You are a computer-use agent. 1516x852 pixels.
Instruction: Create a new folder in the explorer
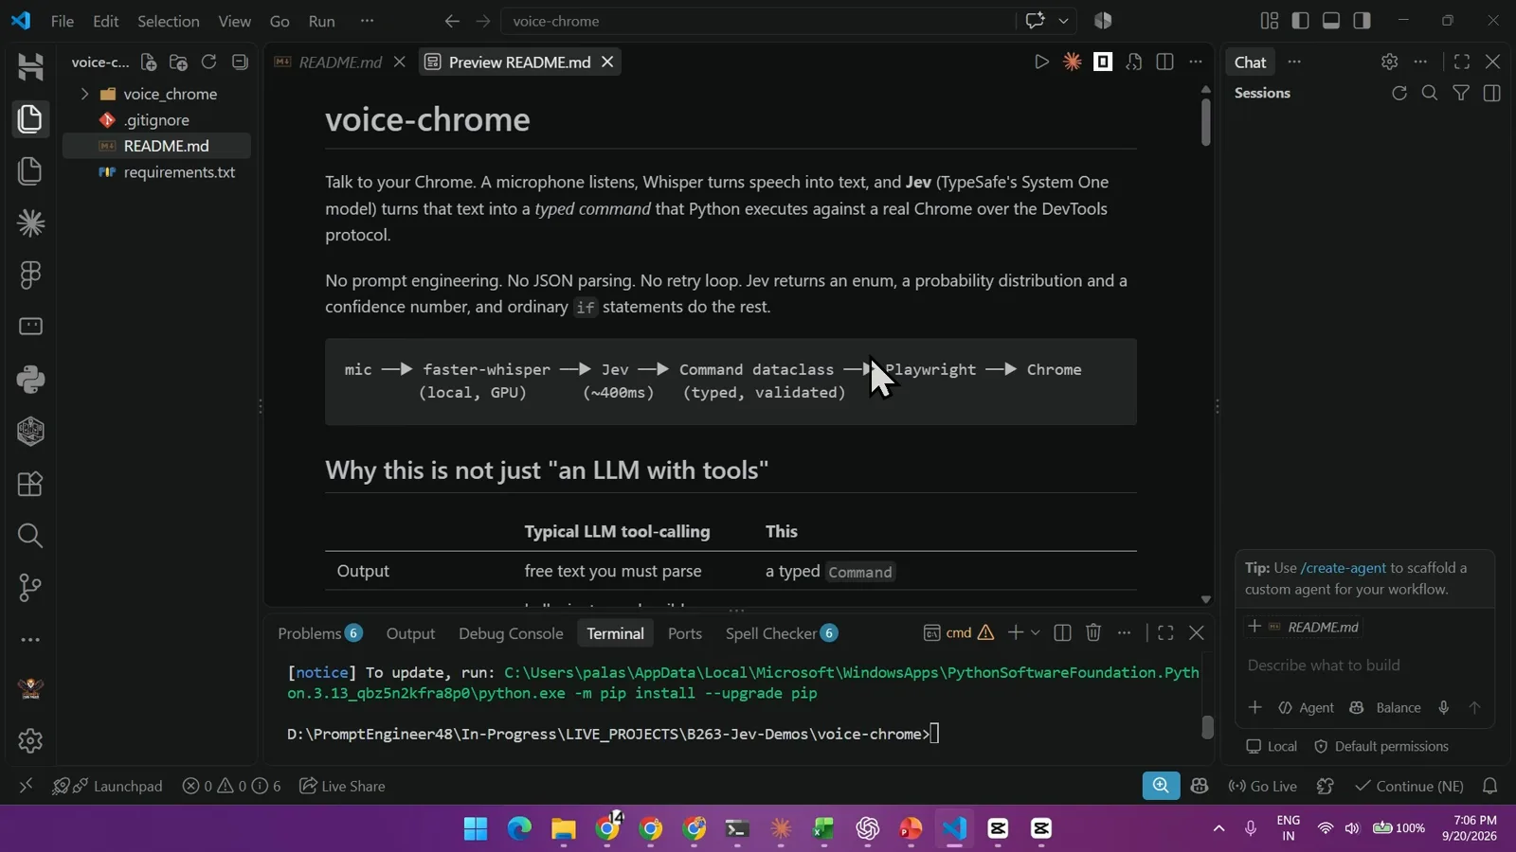(178, 62)
